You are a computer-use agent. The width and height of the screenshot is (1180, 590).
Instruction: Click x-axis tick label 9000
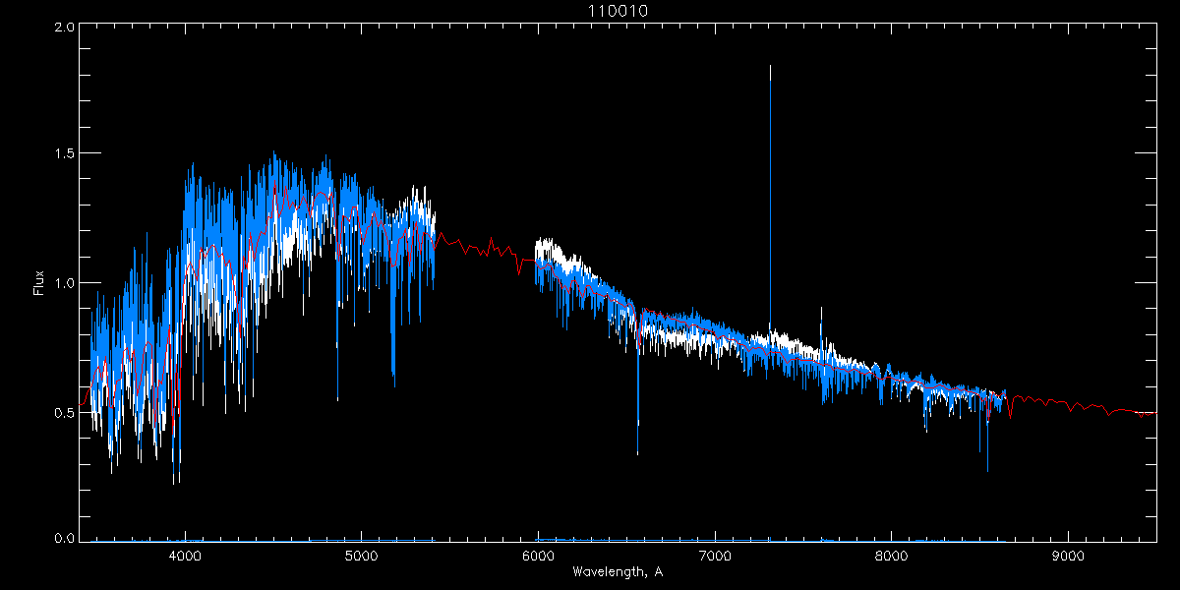click(x=1068, y=555)
